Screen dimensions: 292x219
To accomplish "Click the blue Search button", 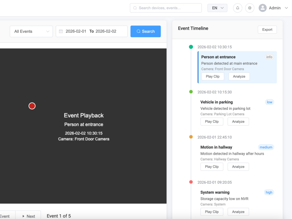I will (x=146, y=31).
